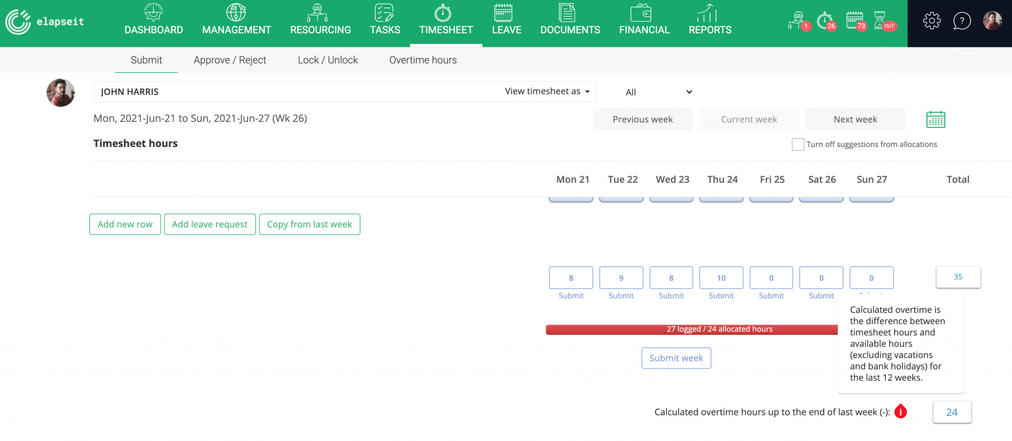Open the settings gear icon
This screenshot has width=1012, height=441.
pyautogui.click(x=931, y=21)
